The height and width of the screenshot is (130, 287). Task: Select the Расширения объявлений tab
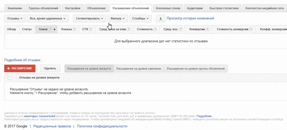(131, 8)
